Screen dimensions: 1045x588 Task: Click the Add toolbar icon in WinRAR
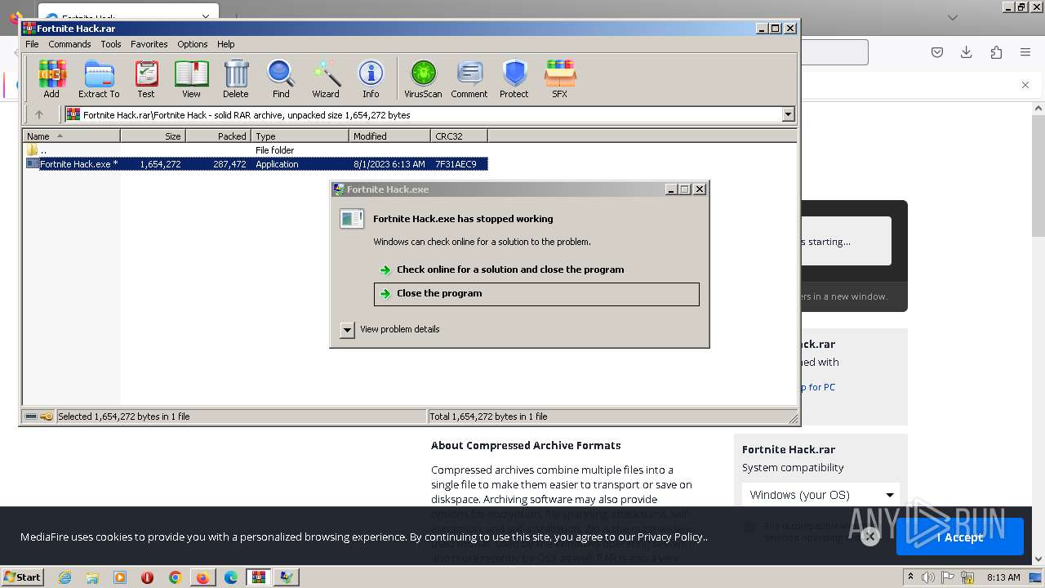pos(51,79)
